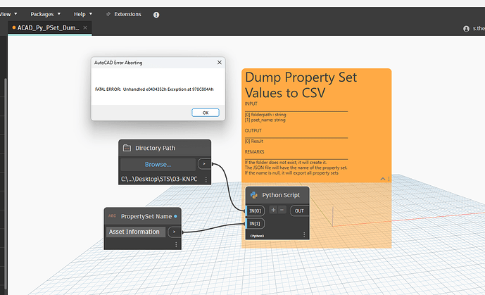Click the Dump Property Set Values to CSV title
This screenshot has width=485, height=295.
[x=301, y=84]
